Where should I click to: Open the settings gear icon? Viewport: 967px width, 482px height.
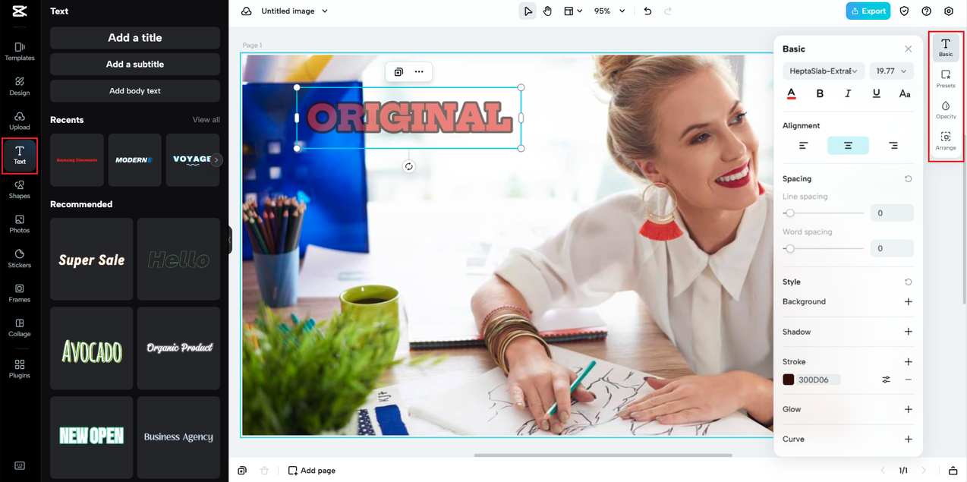pyautogui.click(x=949, y=11)
